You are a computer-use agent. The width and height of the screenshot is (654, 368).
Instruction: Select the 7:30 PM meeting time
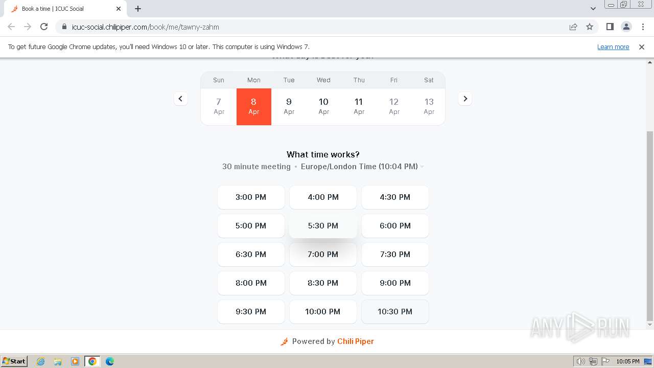395,254
